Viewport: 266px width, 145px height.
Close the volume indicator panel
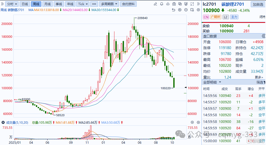(x=192, y=122)
